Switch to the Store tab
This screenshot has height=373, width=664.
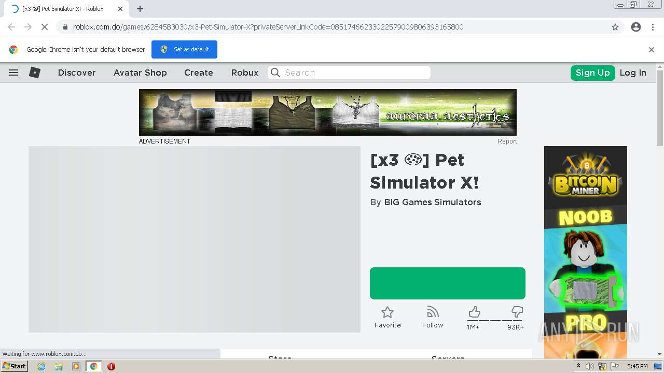coord(280,357)
